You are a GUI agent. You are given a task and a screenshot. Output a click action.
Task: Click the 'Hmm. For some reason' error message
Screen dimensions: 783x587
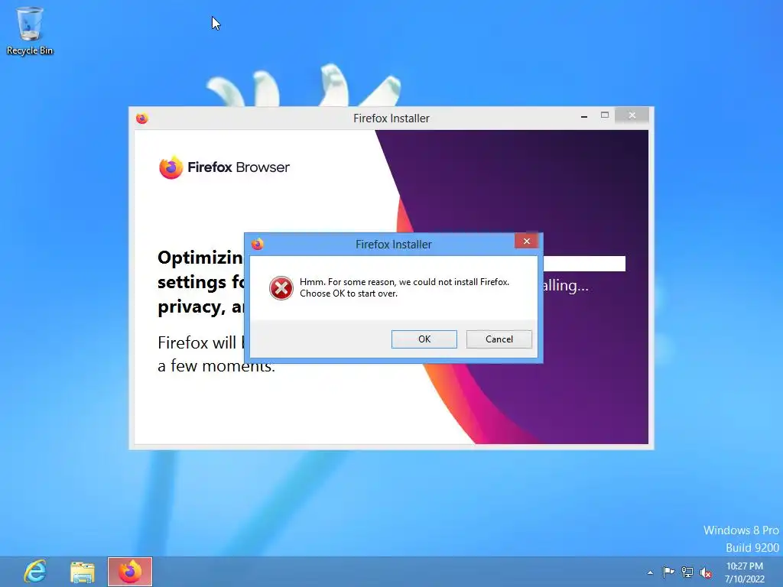coord(404,287)
